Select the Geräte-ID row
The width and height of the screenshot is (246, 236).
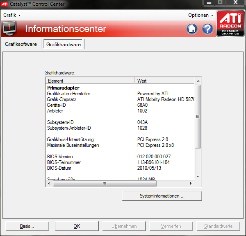coord(120,105)
